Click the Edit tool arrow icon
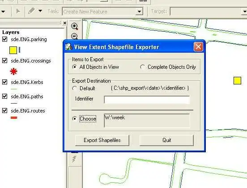 [18, 12]
